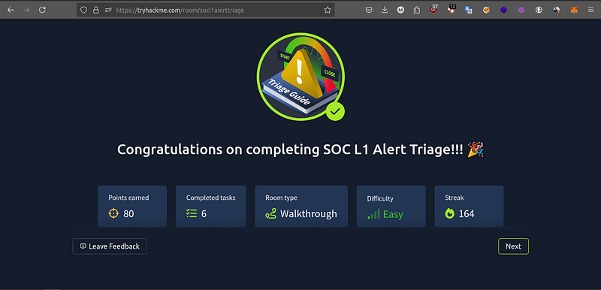Click the Easy difficulty text
The image size is (601, 290).
click(x=393, y=214)
